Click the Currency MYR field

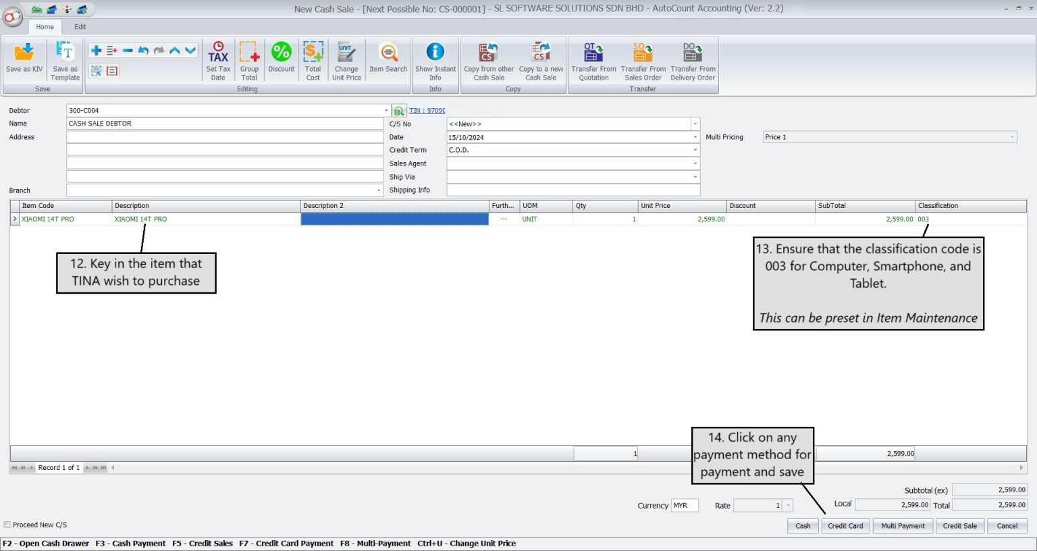point(685,505)
